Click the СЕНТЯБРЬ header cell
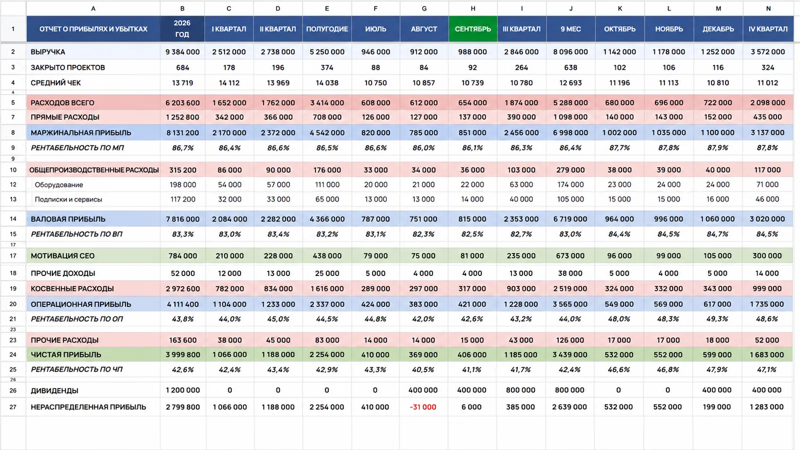The image size is (800, 450). [473, 29]
